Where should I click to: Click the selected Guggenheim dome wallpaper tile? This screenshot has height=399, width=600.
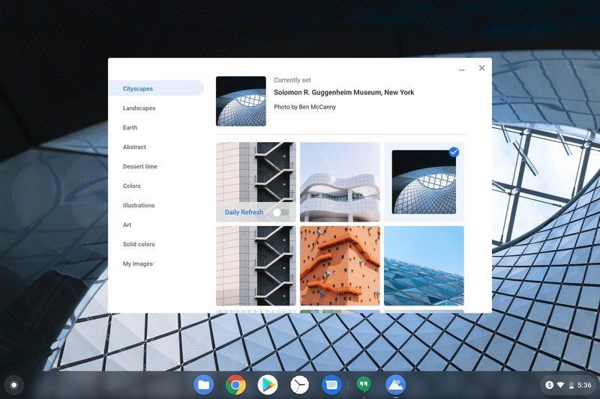[x=424, y=182]
